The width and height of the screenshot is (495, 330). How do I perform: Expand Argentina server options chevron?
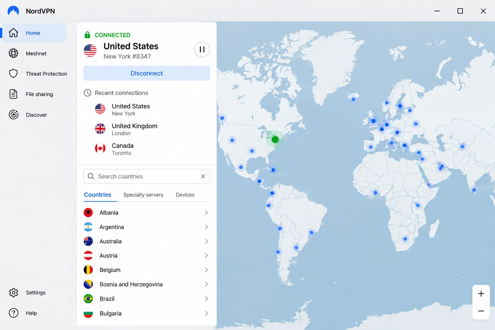[207, 227]
